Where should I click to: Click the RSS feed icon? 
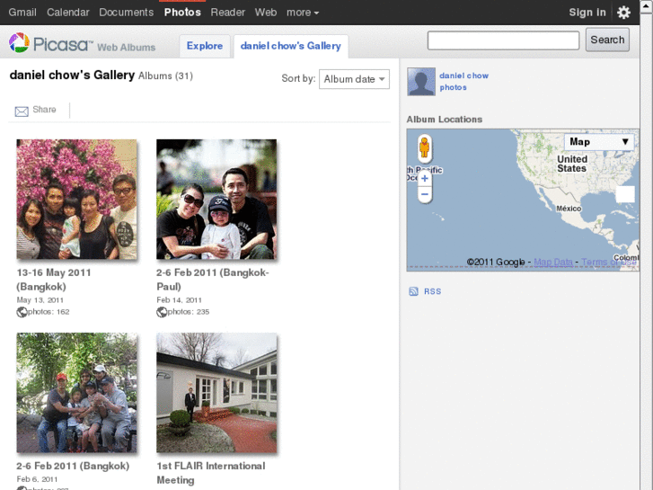pyautogui.click(x=413, y=291)
